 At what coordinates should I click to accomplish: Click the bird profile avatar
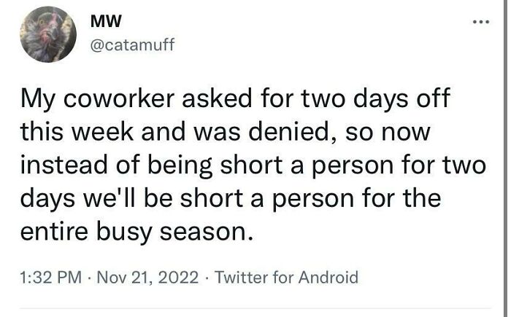click(48, 34)
